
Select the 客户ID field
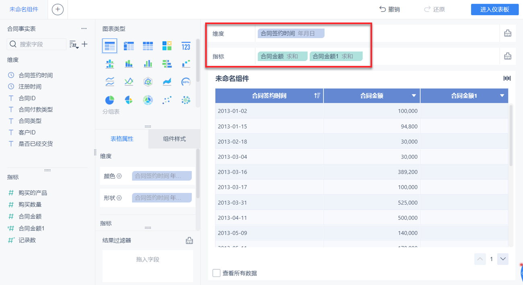27,132
